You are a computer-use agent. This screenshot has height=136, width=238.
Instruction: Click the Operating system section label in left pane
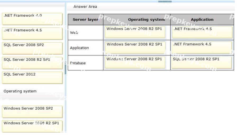point(20,91)
